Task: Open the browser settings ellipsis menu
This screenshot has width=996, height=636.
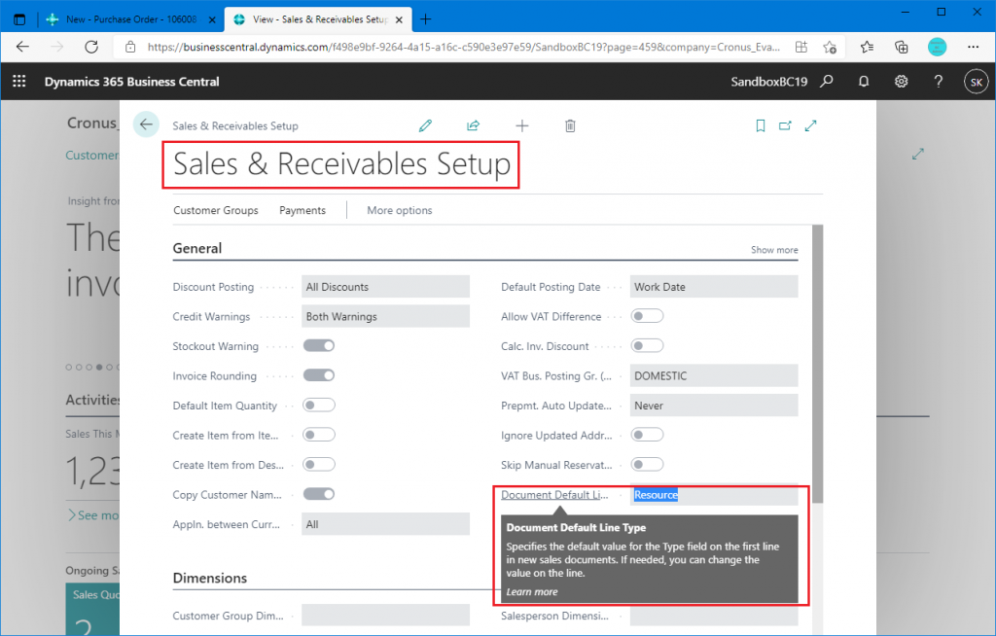Action: click(x=973, y=47)
